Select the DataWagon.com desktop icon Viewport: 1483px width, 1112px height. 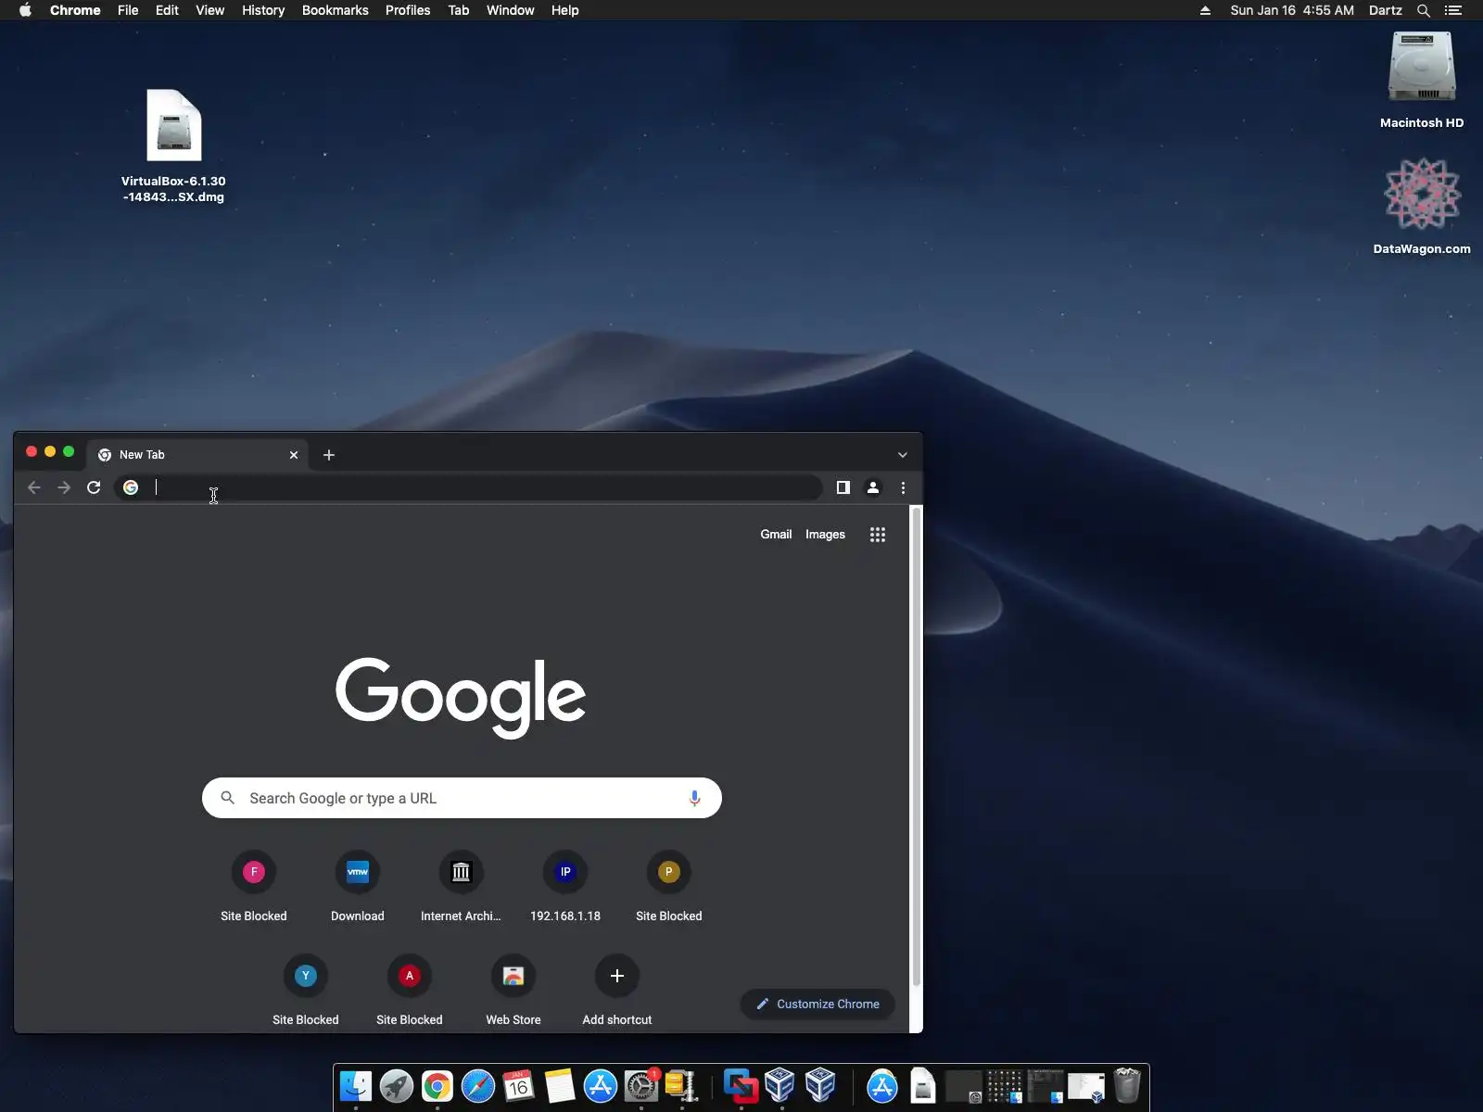pyautogui.click(x=1422, y=207)
